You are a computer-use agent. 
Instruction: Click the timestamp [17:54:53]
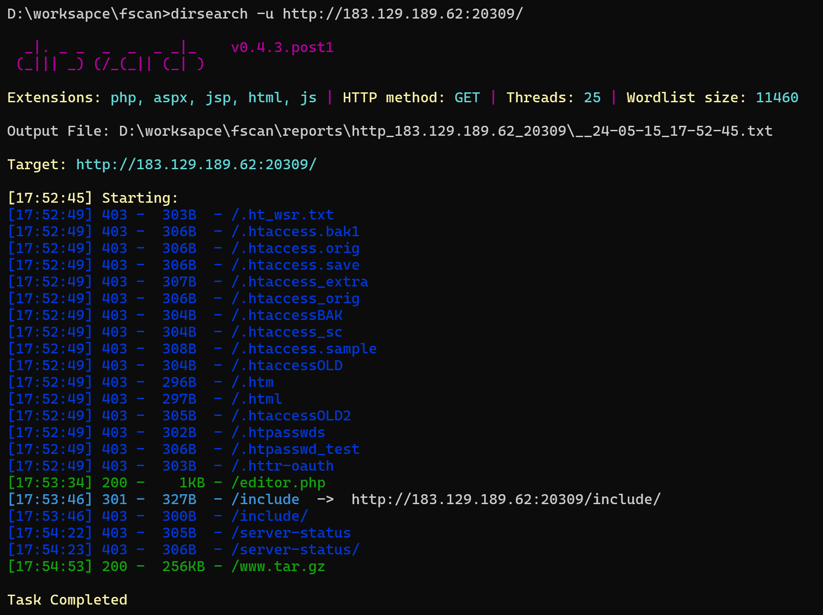(50, 567)
